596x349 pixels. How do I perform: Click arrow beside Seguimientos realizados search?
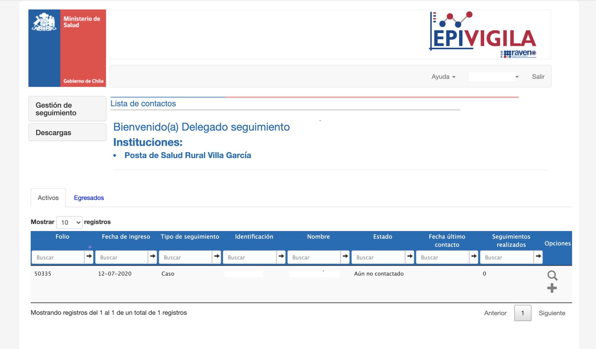538,256
